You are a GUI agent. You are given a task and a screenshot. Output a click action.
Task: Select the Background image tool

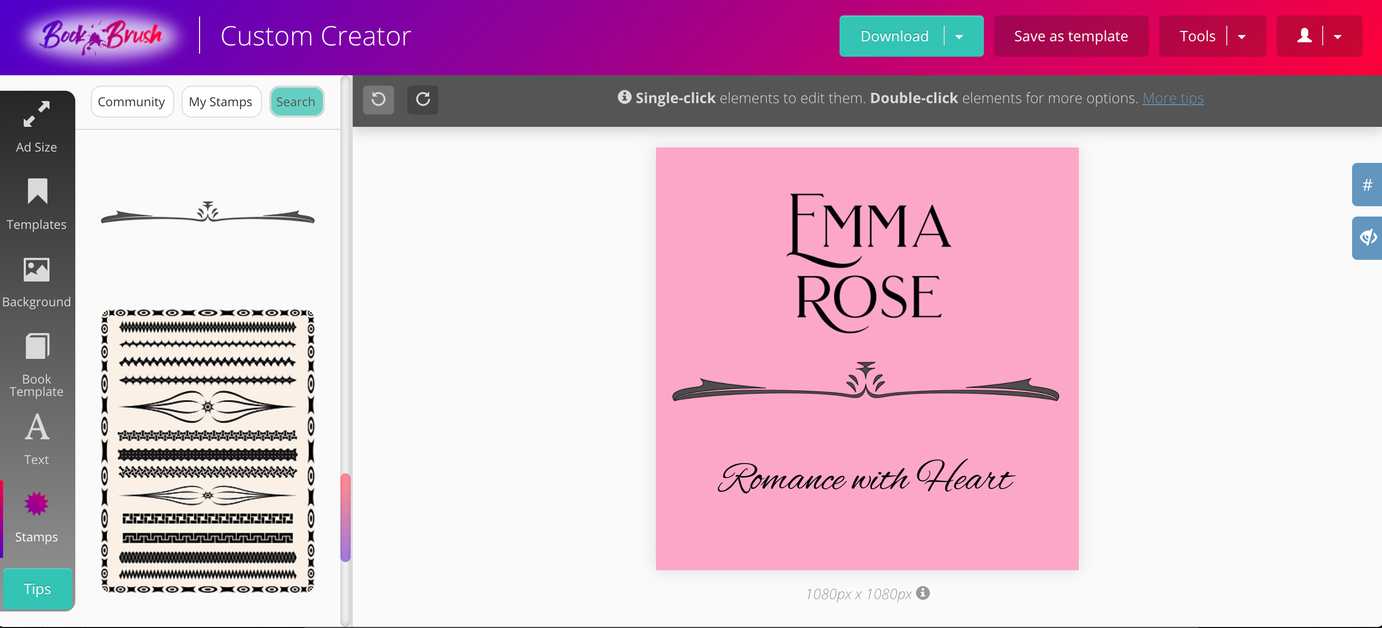(37, 282)
